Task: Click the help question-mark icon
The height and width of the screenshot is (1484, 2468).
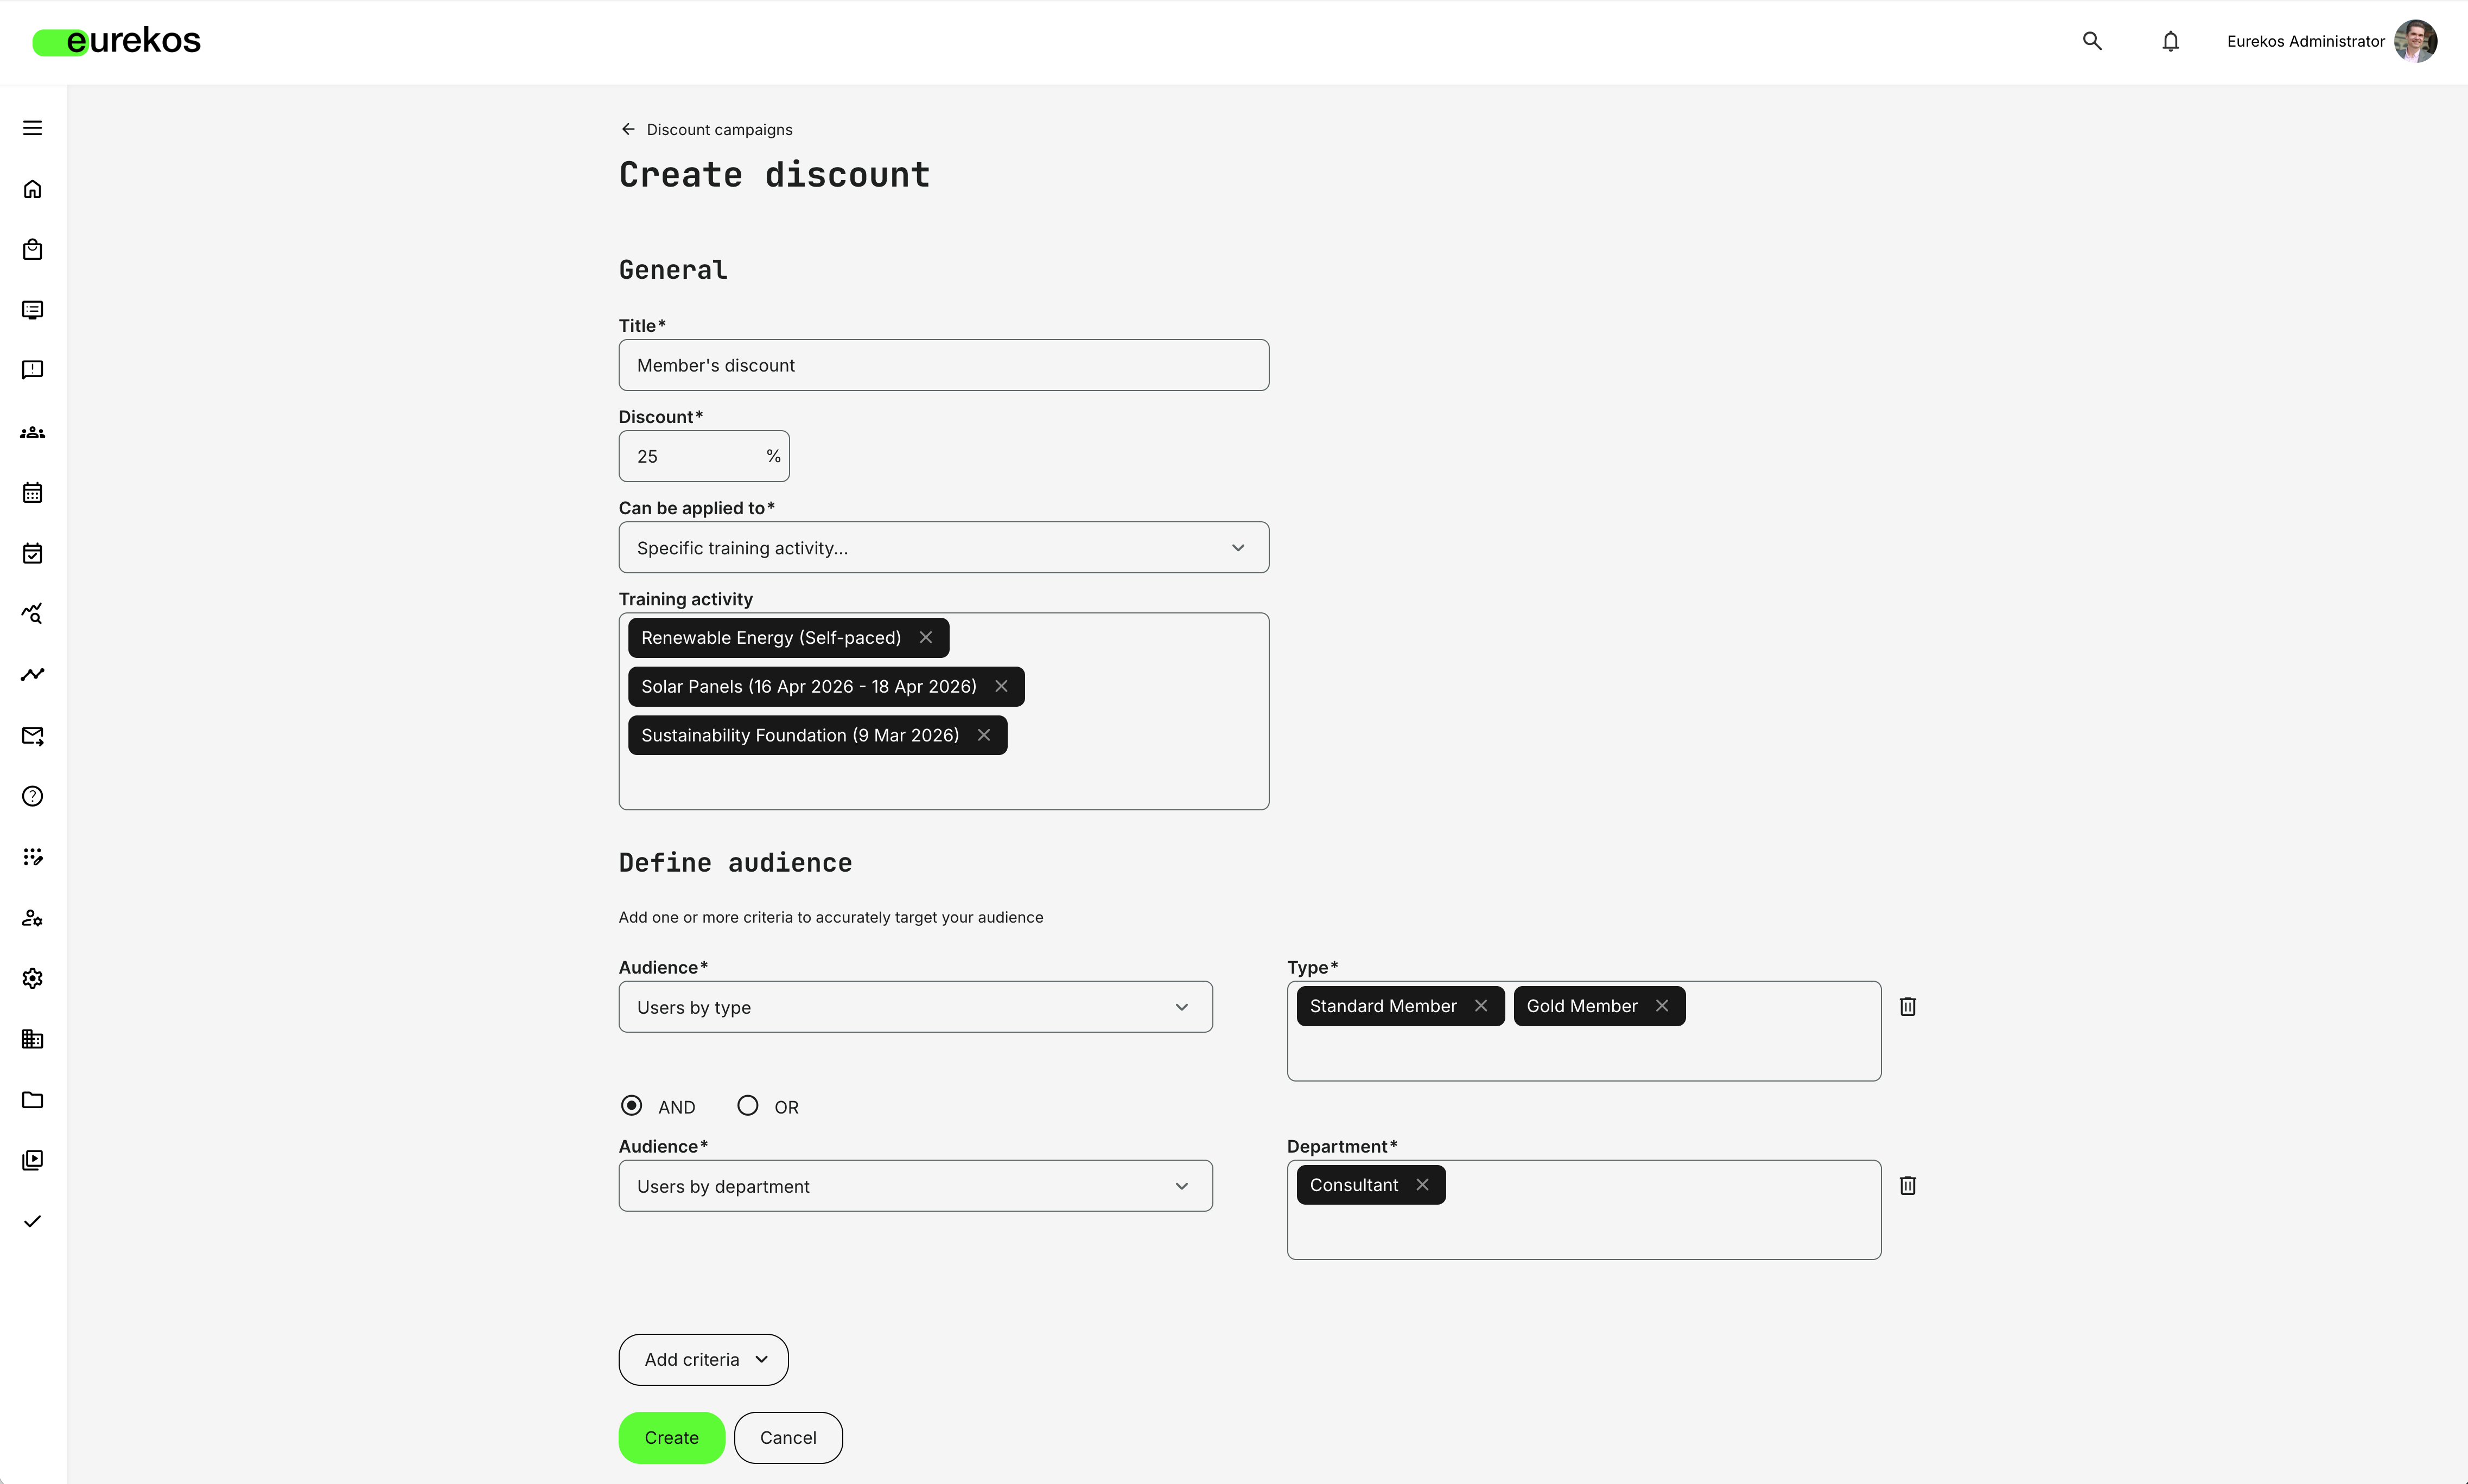Action: [32, 796]
